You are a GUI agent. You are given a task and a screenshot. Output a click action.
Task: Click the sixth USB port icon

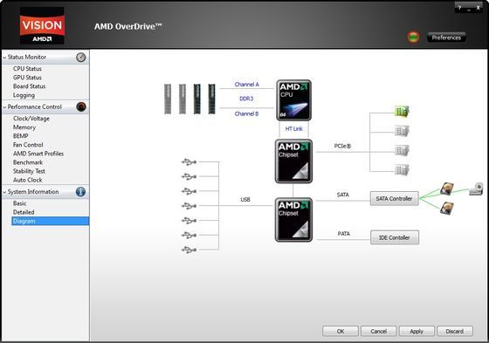click(189, 235)
